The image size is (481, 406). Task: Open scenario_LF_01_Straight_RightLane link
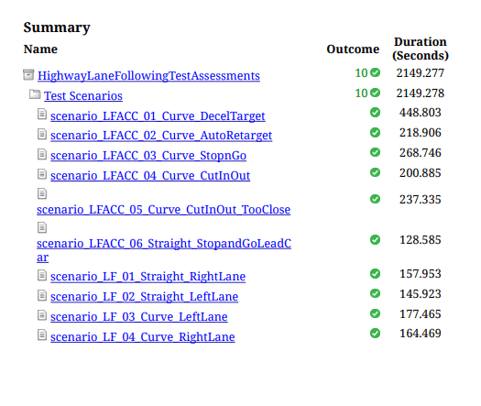coord(148,277)
